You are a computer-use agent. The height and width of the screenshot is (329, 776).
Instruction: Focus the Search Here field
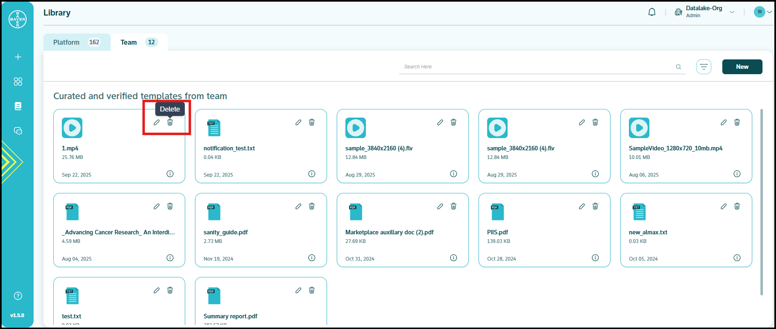tap(537, 67)
